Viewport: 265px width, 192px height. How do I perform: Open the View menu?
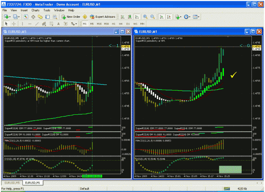coord(14,10)
